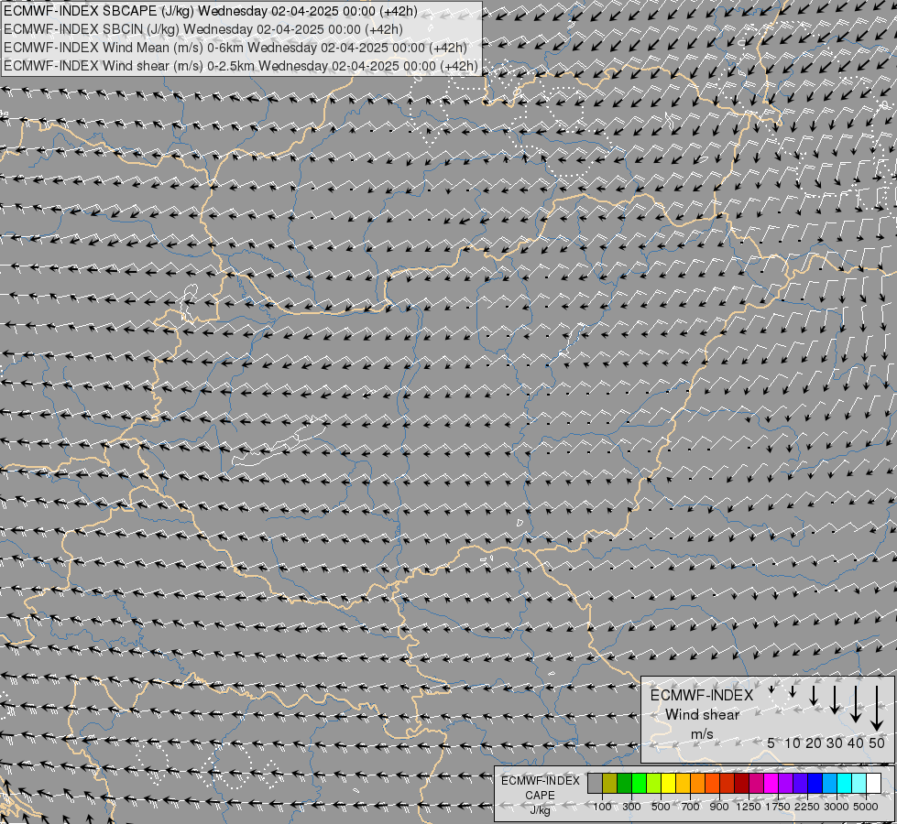Screen dimensions: 897x824
Task: Click the '10' label in wind shear legend
Action: 793,743
